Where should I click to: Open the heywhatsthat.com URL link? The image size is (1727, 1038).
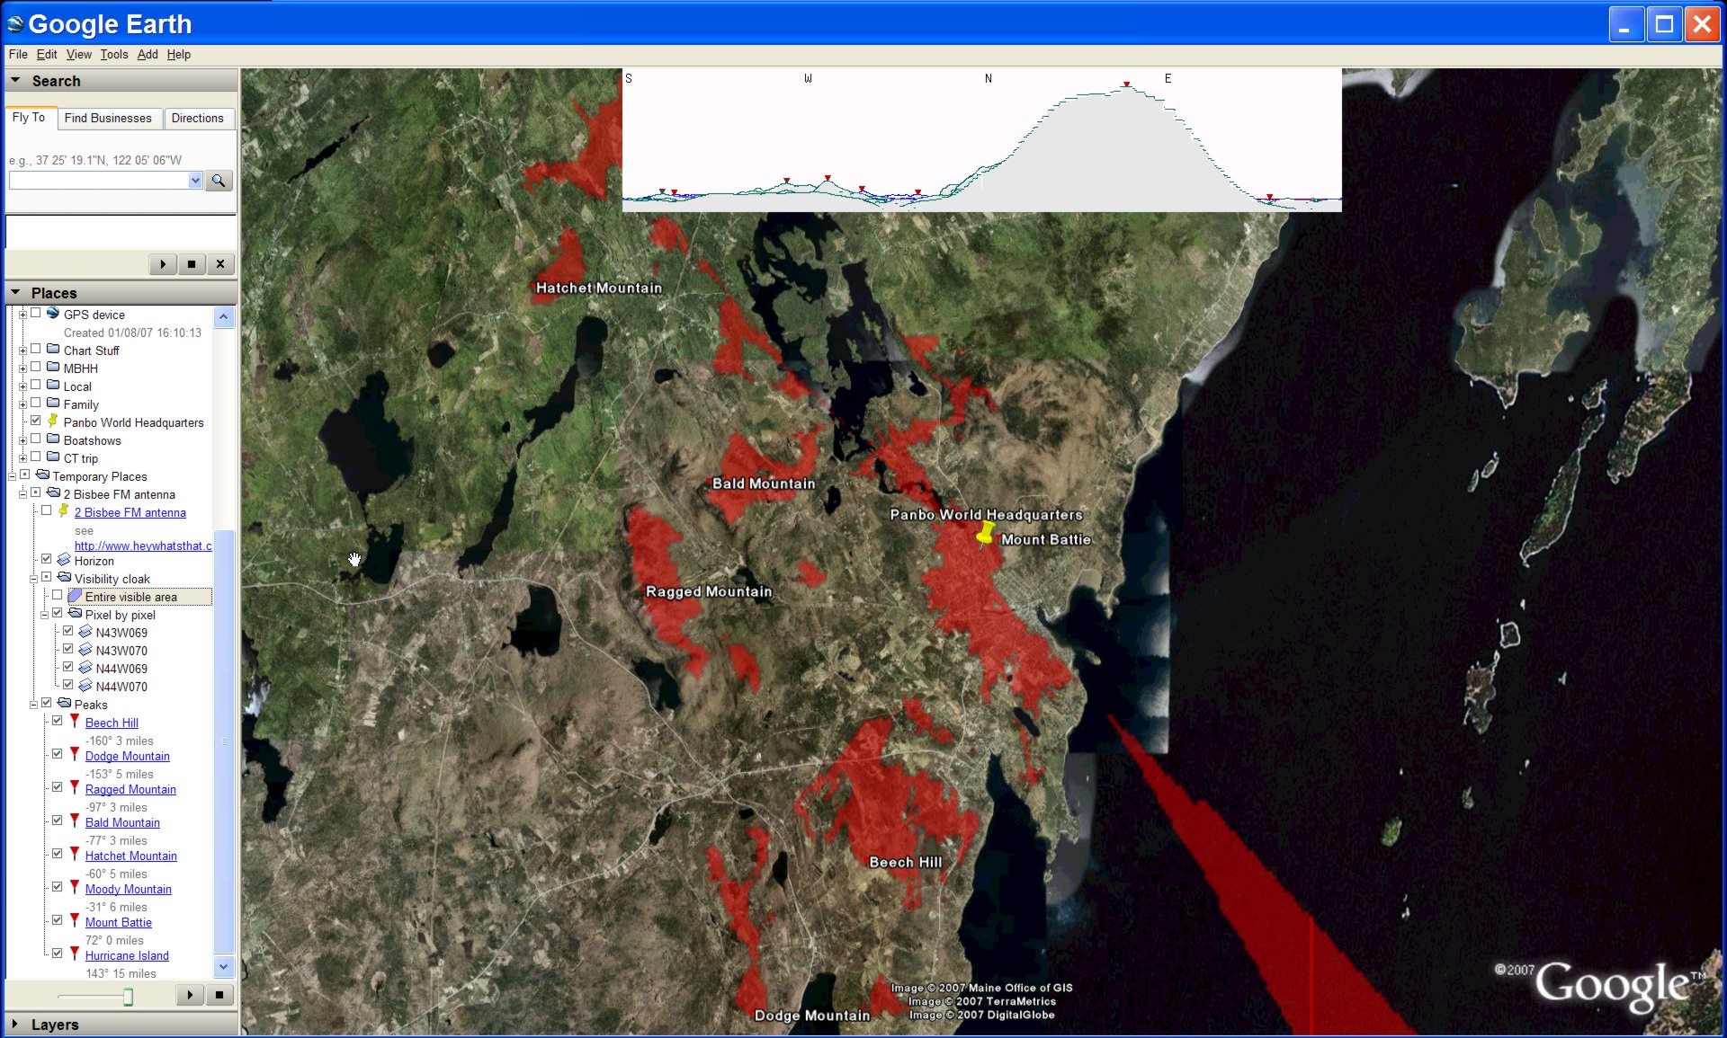143,546
